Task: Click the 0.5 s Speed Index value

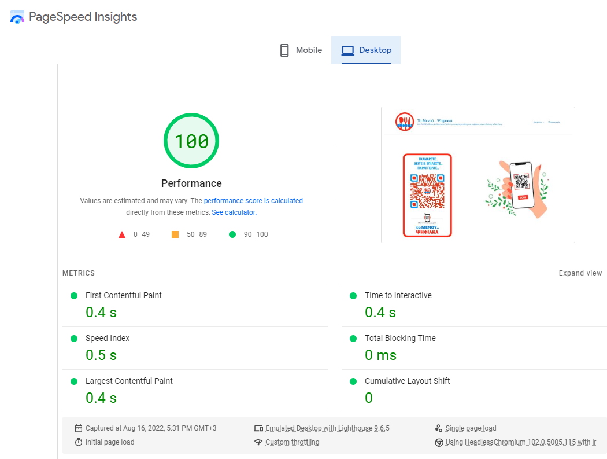Action: click(x=101, y=355)
